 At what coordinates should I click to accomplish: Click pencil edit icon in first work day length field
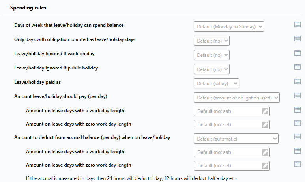click(265, 111)
